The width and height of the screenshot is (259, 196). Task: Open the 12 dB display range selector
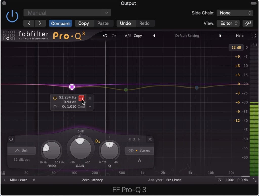(x=236, y=47)
